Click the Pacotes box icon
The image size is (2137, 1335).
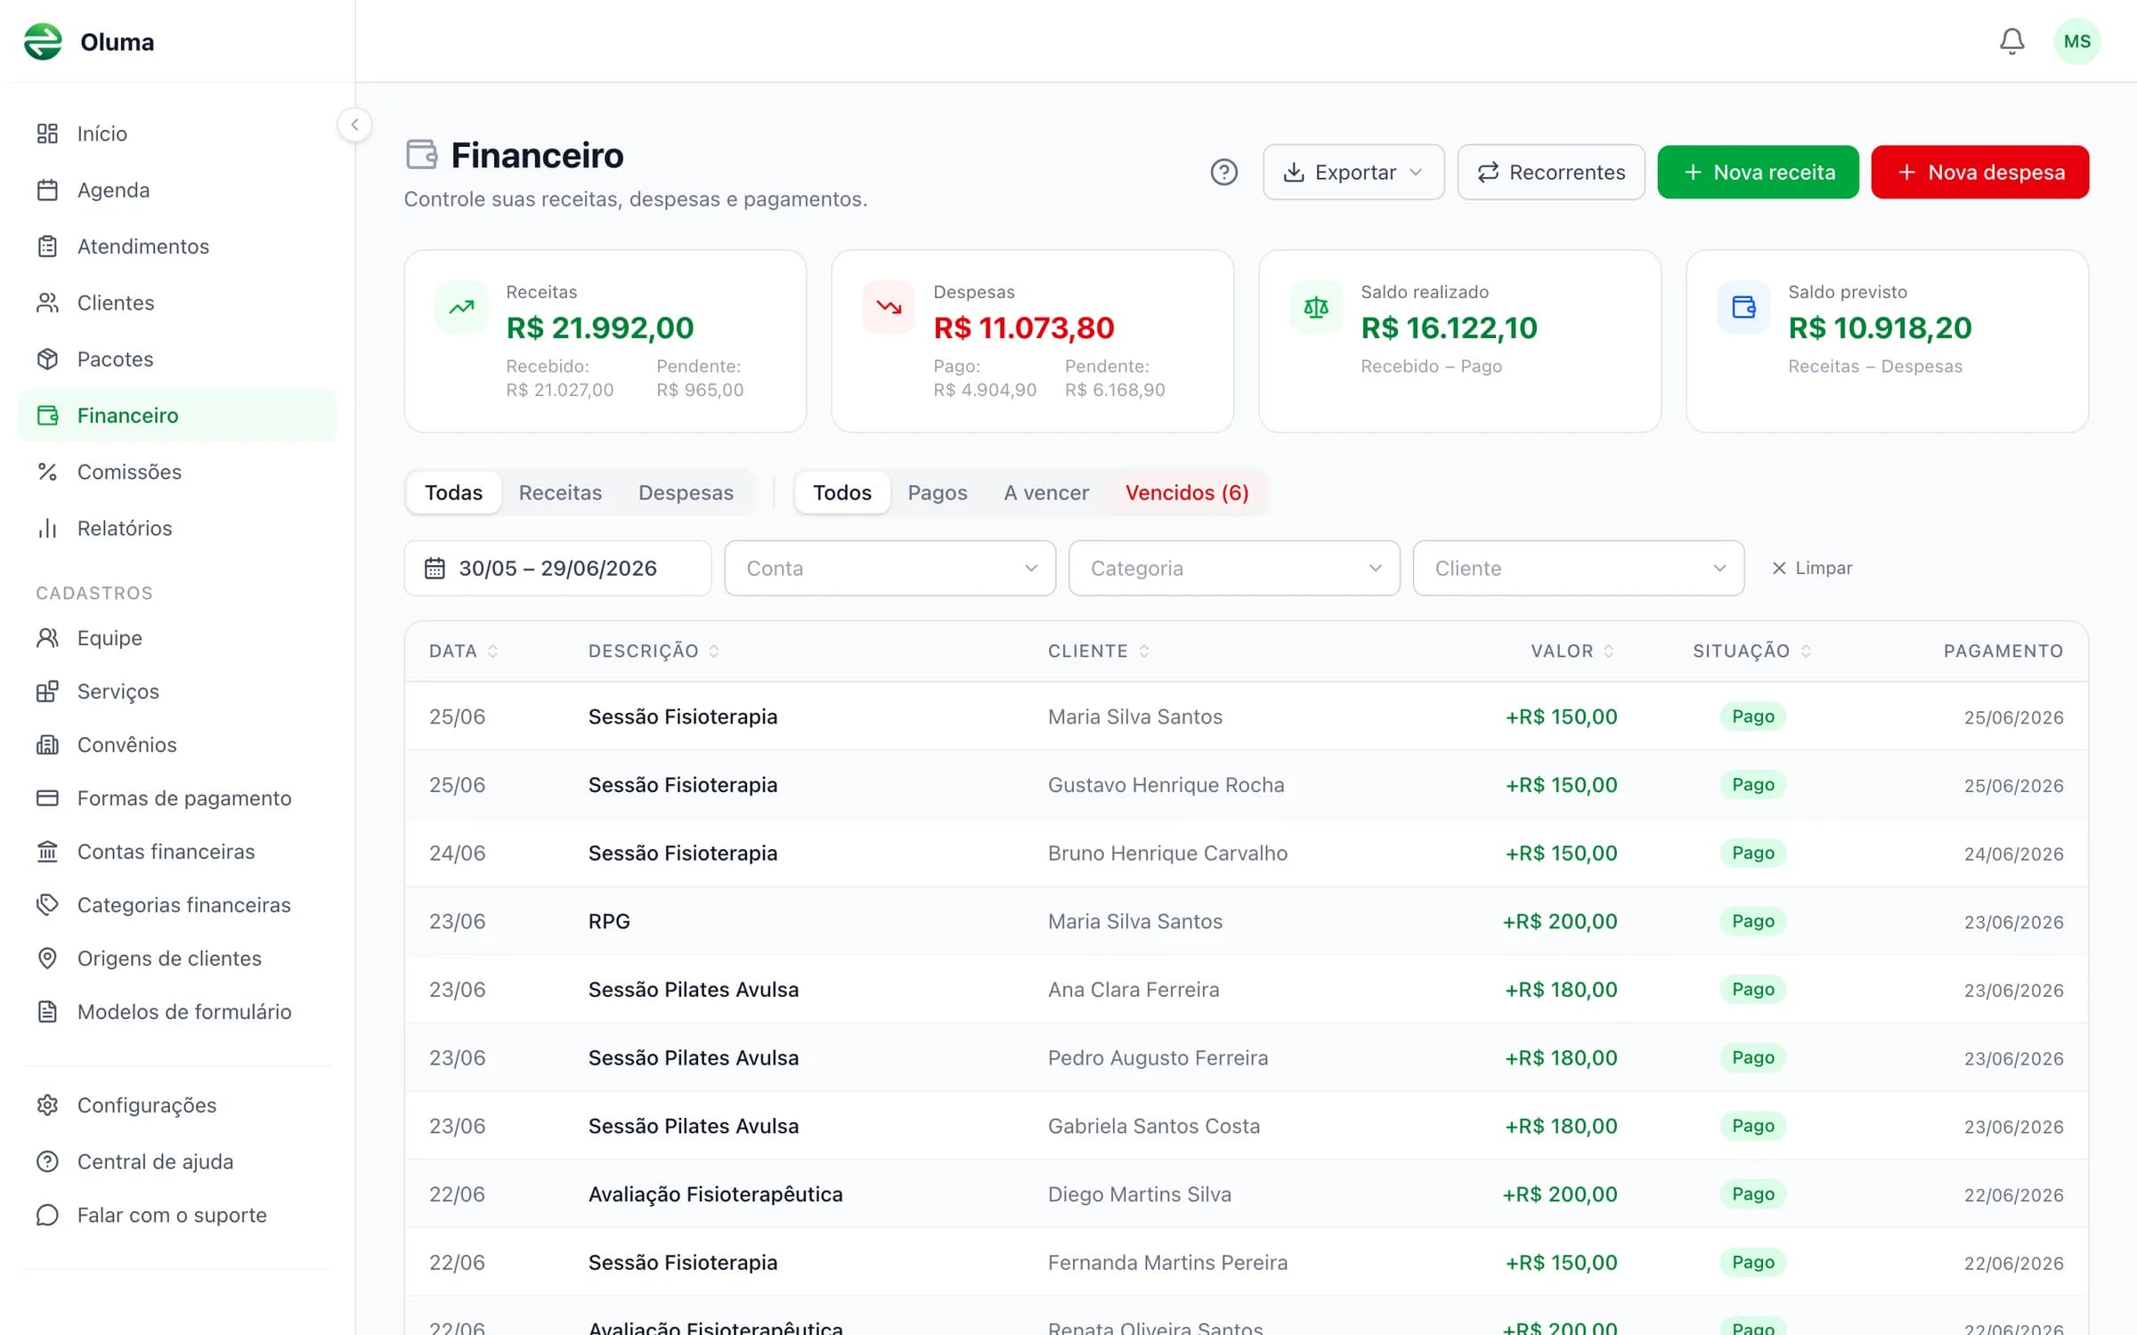coord(47,359)
